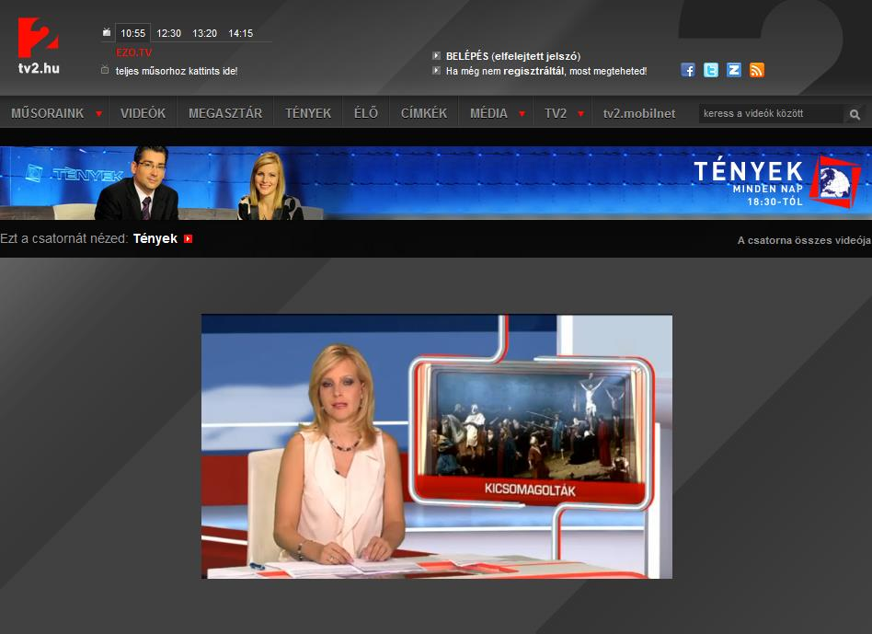Select the 12:30 schedule time

168,33
